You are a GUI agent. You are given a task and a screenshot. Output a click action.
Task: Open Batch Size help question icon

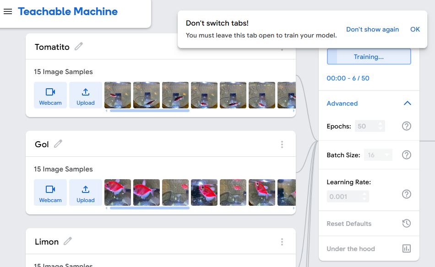(407, 155)
